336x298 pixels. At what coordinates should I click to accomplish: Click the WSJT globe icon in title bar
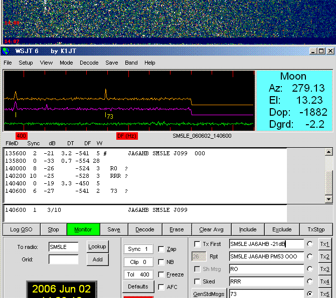click(x=6, y=51)
